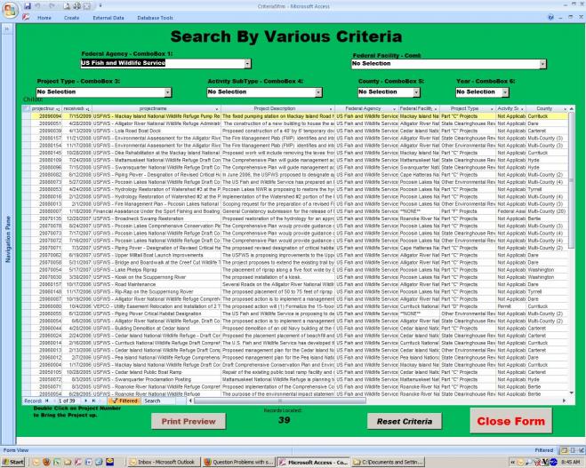586x468 pixels.
Task: Click the Close Form button
Action: (511, 421)
